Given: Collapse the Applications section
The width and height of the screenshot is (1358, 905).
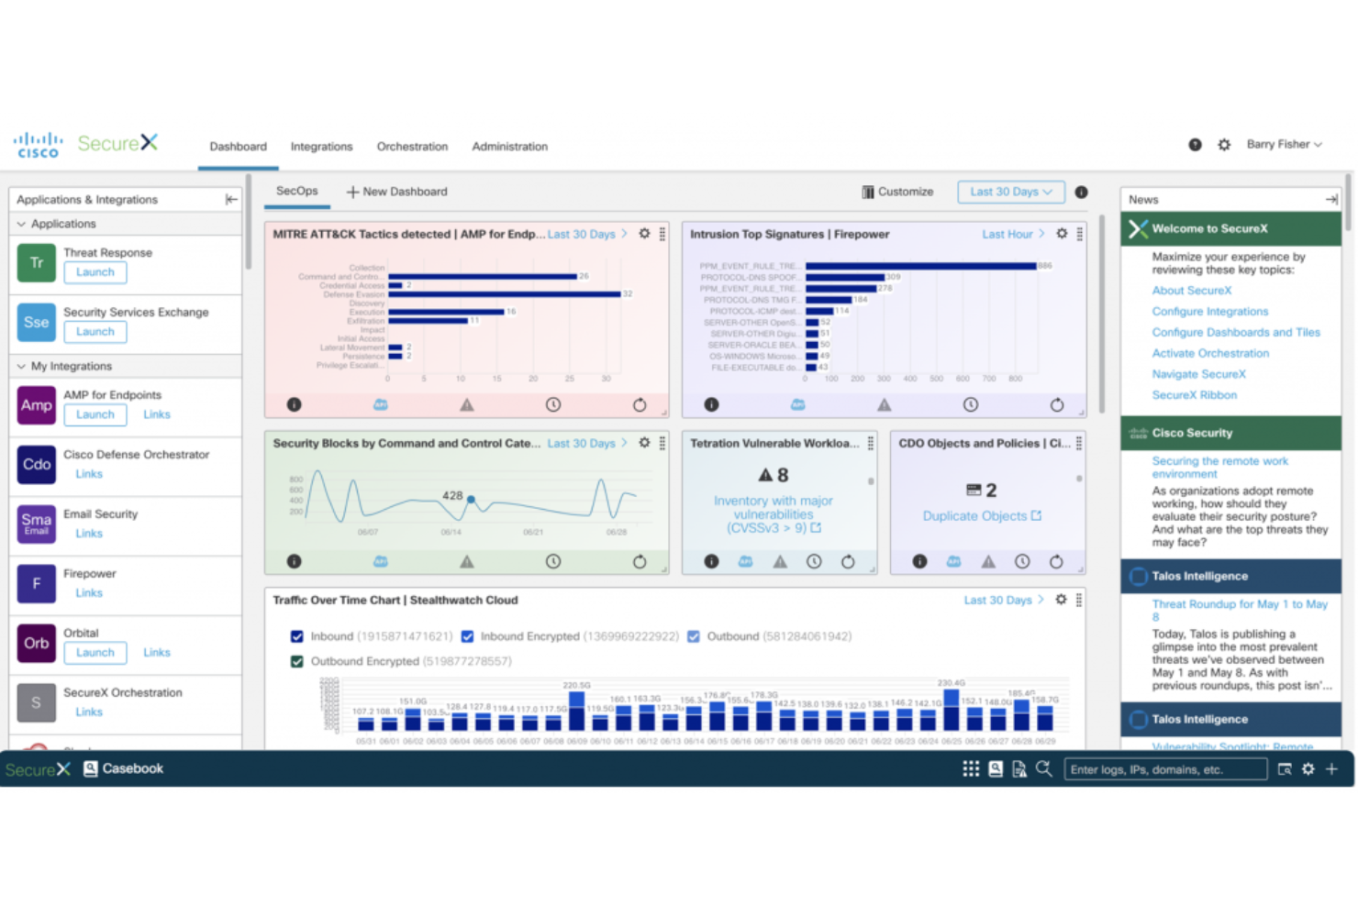Looking at the screenshot, I should 19,224.
